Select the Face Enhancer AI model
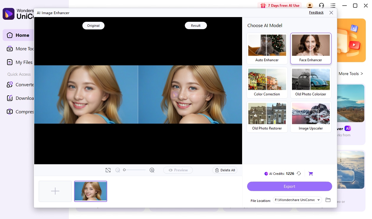The width and height of the screenshot is (372, 219). (x=311, y=49)
